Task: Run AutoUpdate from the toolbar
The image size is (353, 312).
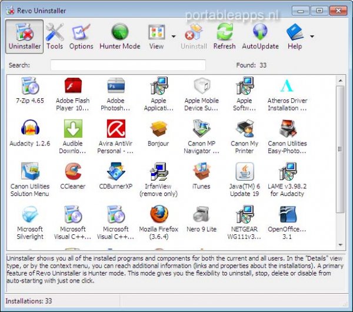Action: tap(259, 36)
